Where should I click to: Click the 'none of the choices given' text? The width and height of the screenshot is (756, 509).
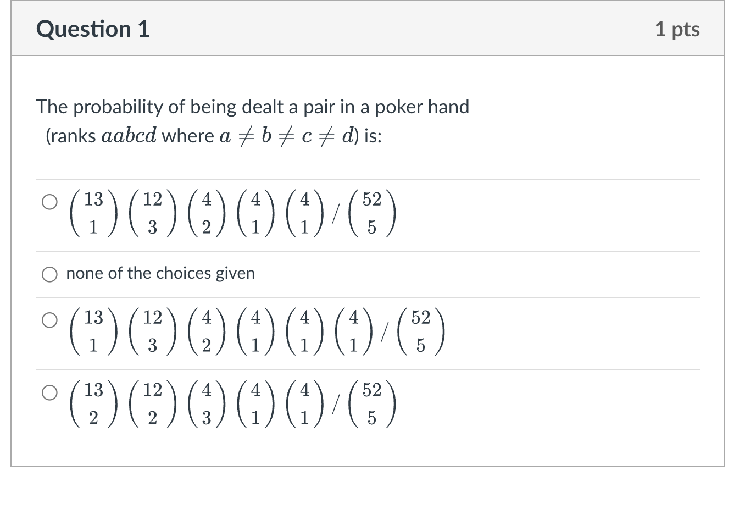pyautogui.click(x=160, y=273)
